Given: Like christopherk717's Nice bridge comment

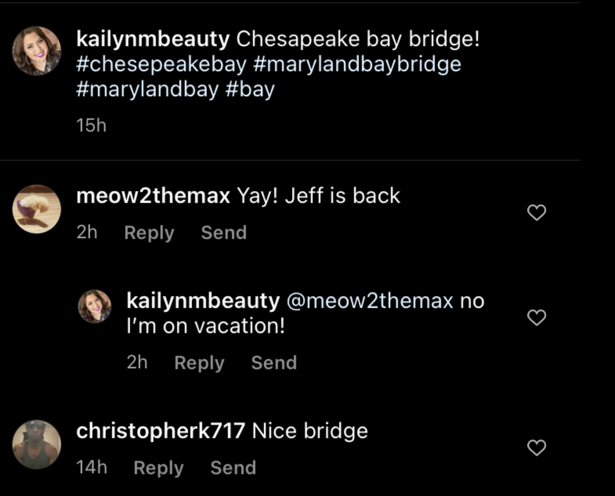Looking at the screenshot, I should tap(537, 448).
